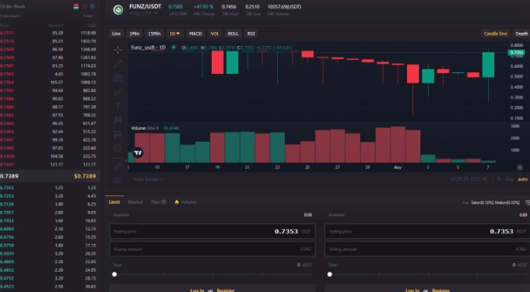
Task: Click the Selling price input field
Action: tap(427, 231)
